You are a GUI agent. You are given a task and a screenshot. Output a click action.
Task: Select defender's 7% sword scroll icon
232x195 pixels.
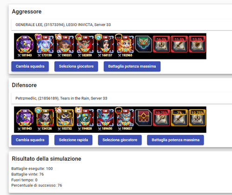[x=179, y=117]
